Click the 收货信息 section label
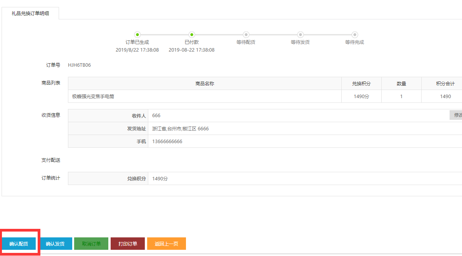 click(x=51, y=115)
